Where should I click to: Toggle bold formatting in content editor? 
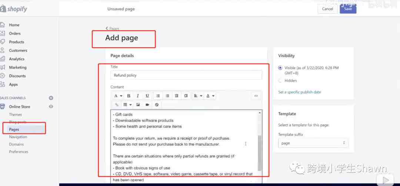pos(129,96)
